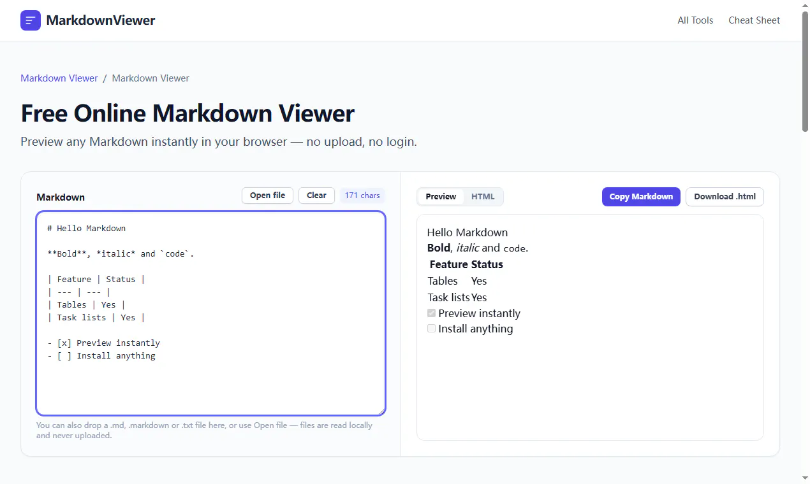Clear the Markdown editor contents
Screen dimensions: 810x484
(x=316, y=196)
